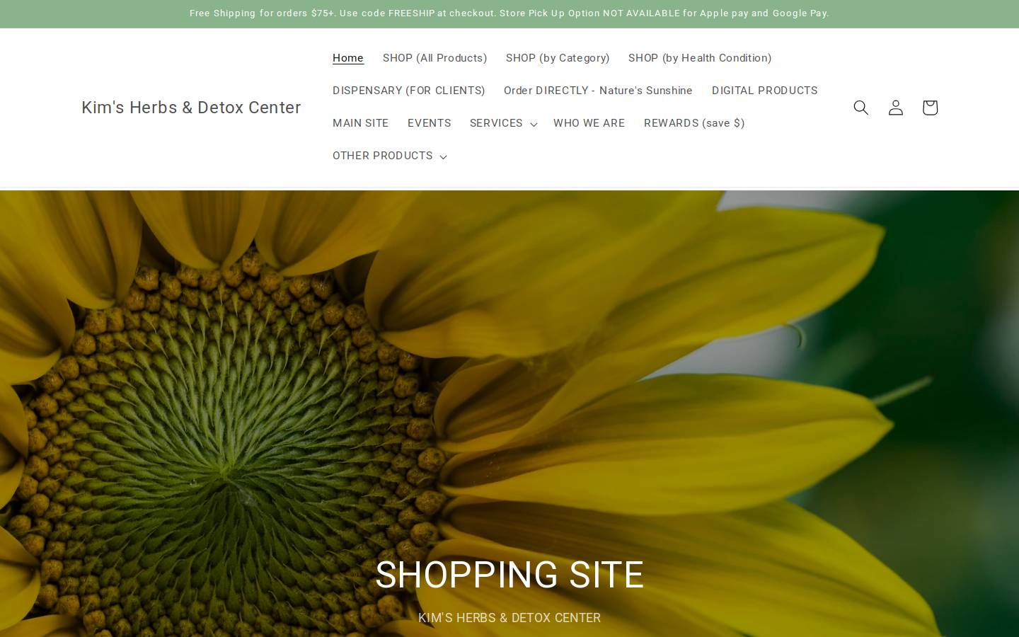Open SHOP (by Category) menu item
Image resolution: width=1019 pixels, height=637 pixels.
[x=558, y=58]
